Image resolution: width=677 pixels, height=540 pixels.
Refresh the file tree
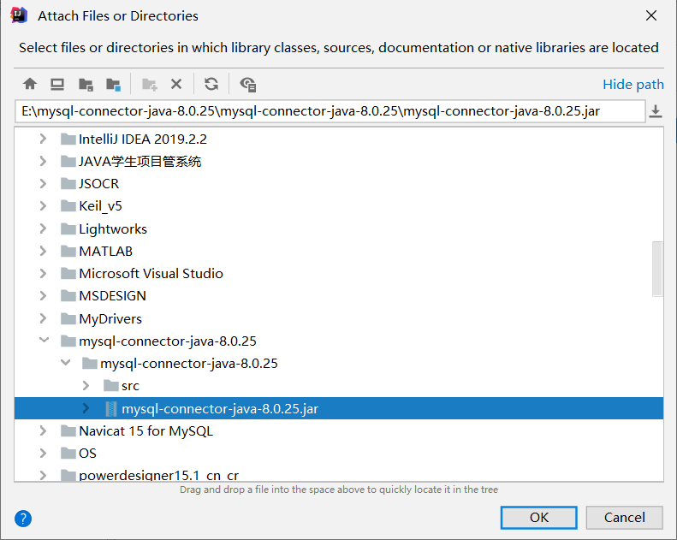tap(211, 84)
